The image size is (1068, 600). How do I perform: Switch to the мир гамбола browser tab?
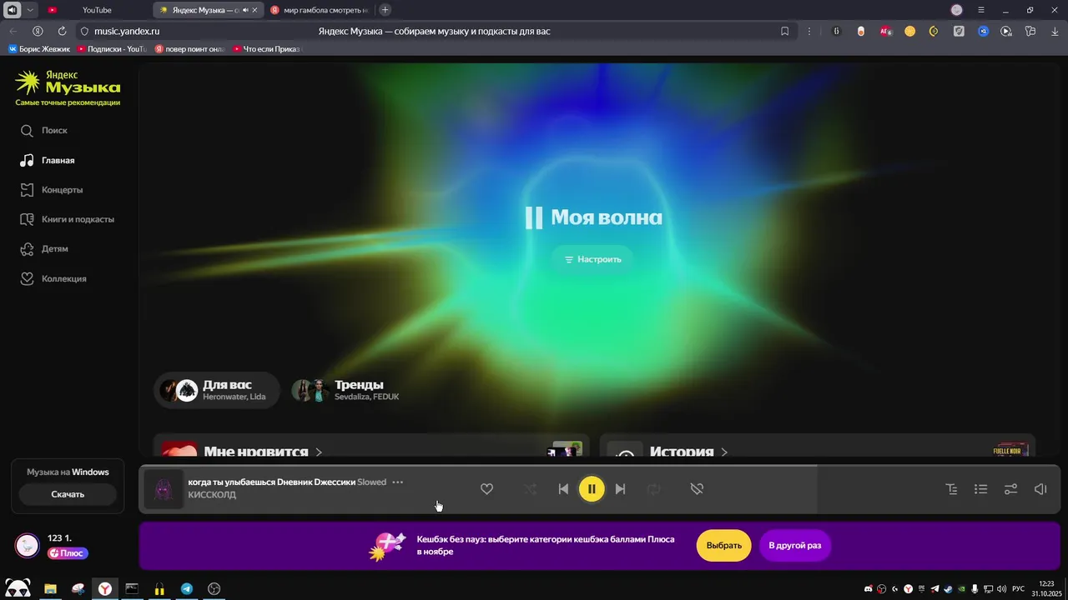pyautogui.click(x=319, y=10)
